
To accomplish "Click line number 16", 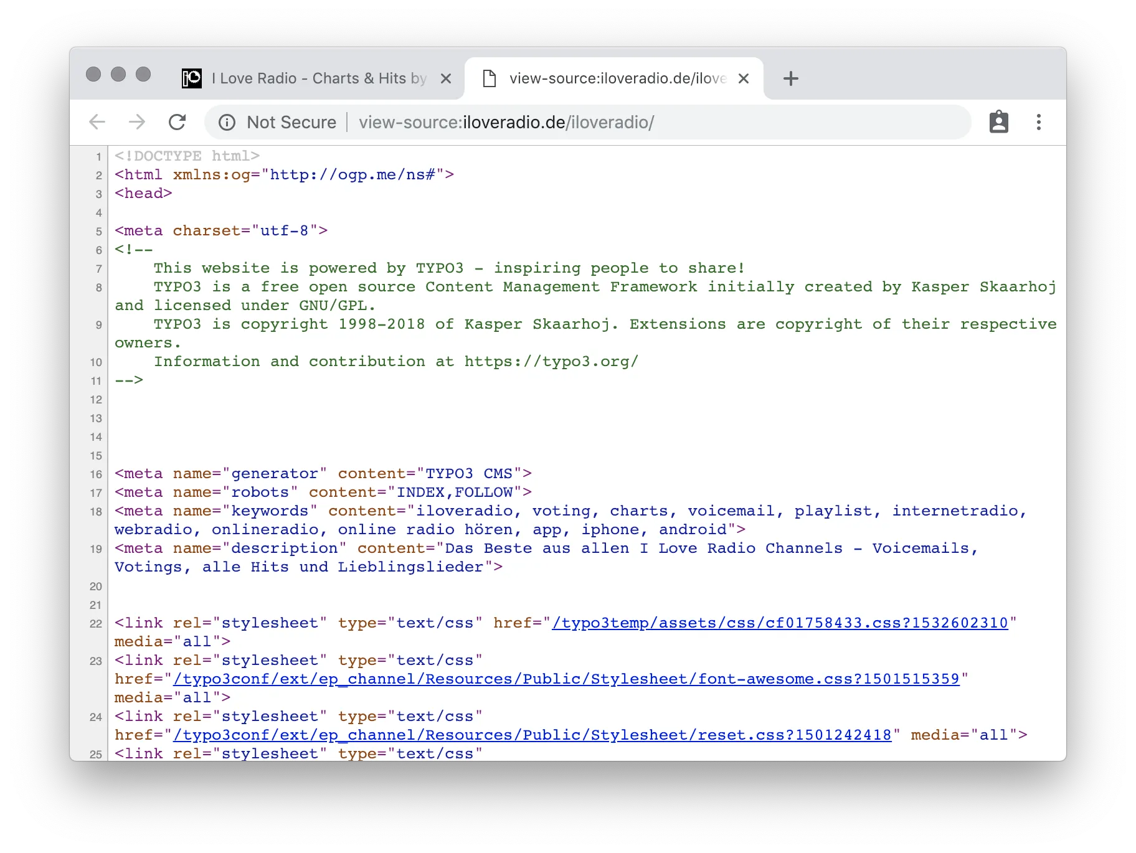I will coord(95,474).
